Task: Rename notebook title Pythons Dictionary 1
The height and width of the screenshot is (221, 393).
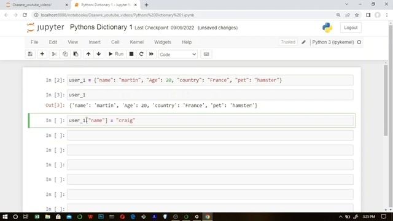Action: click(101, 27)
